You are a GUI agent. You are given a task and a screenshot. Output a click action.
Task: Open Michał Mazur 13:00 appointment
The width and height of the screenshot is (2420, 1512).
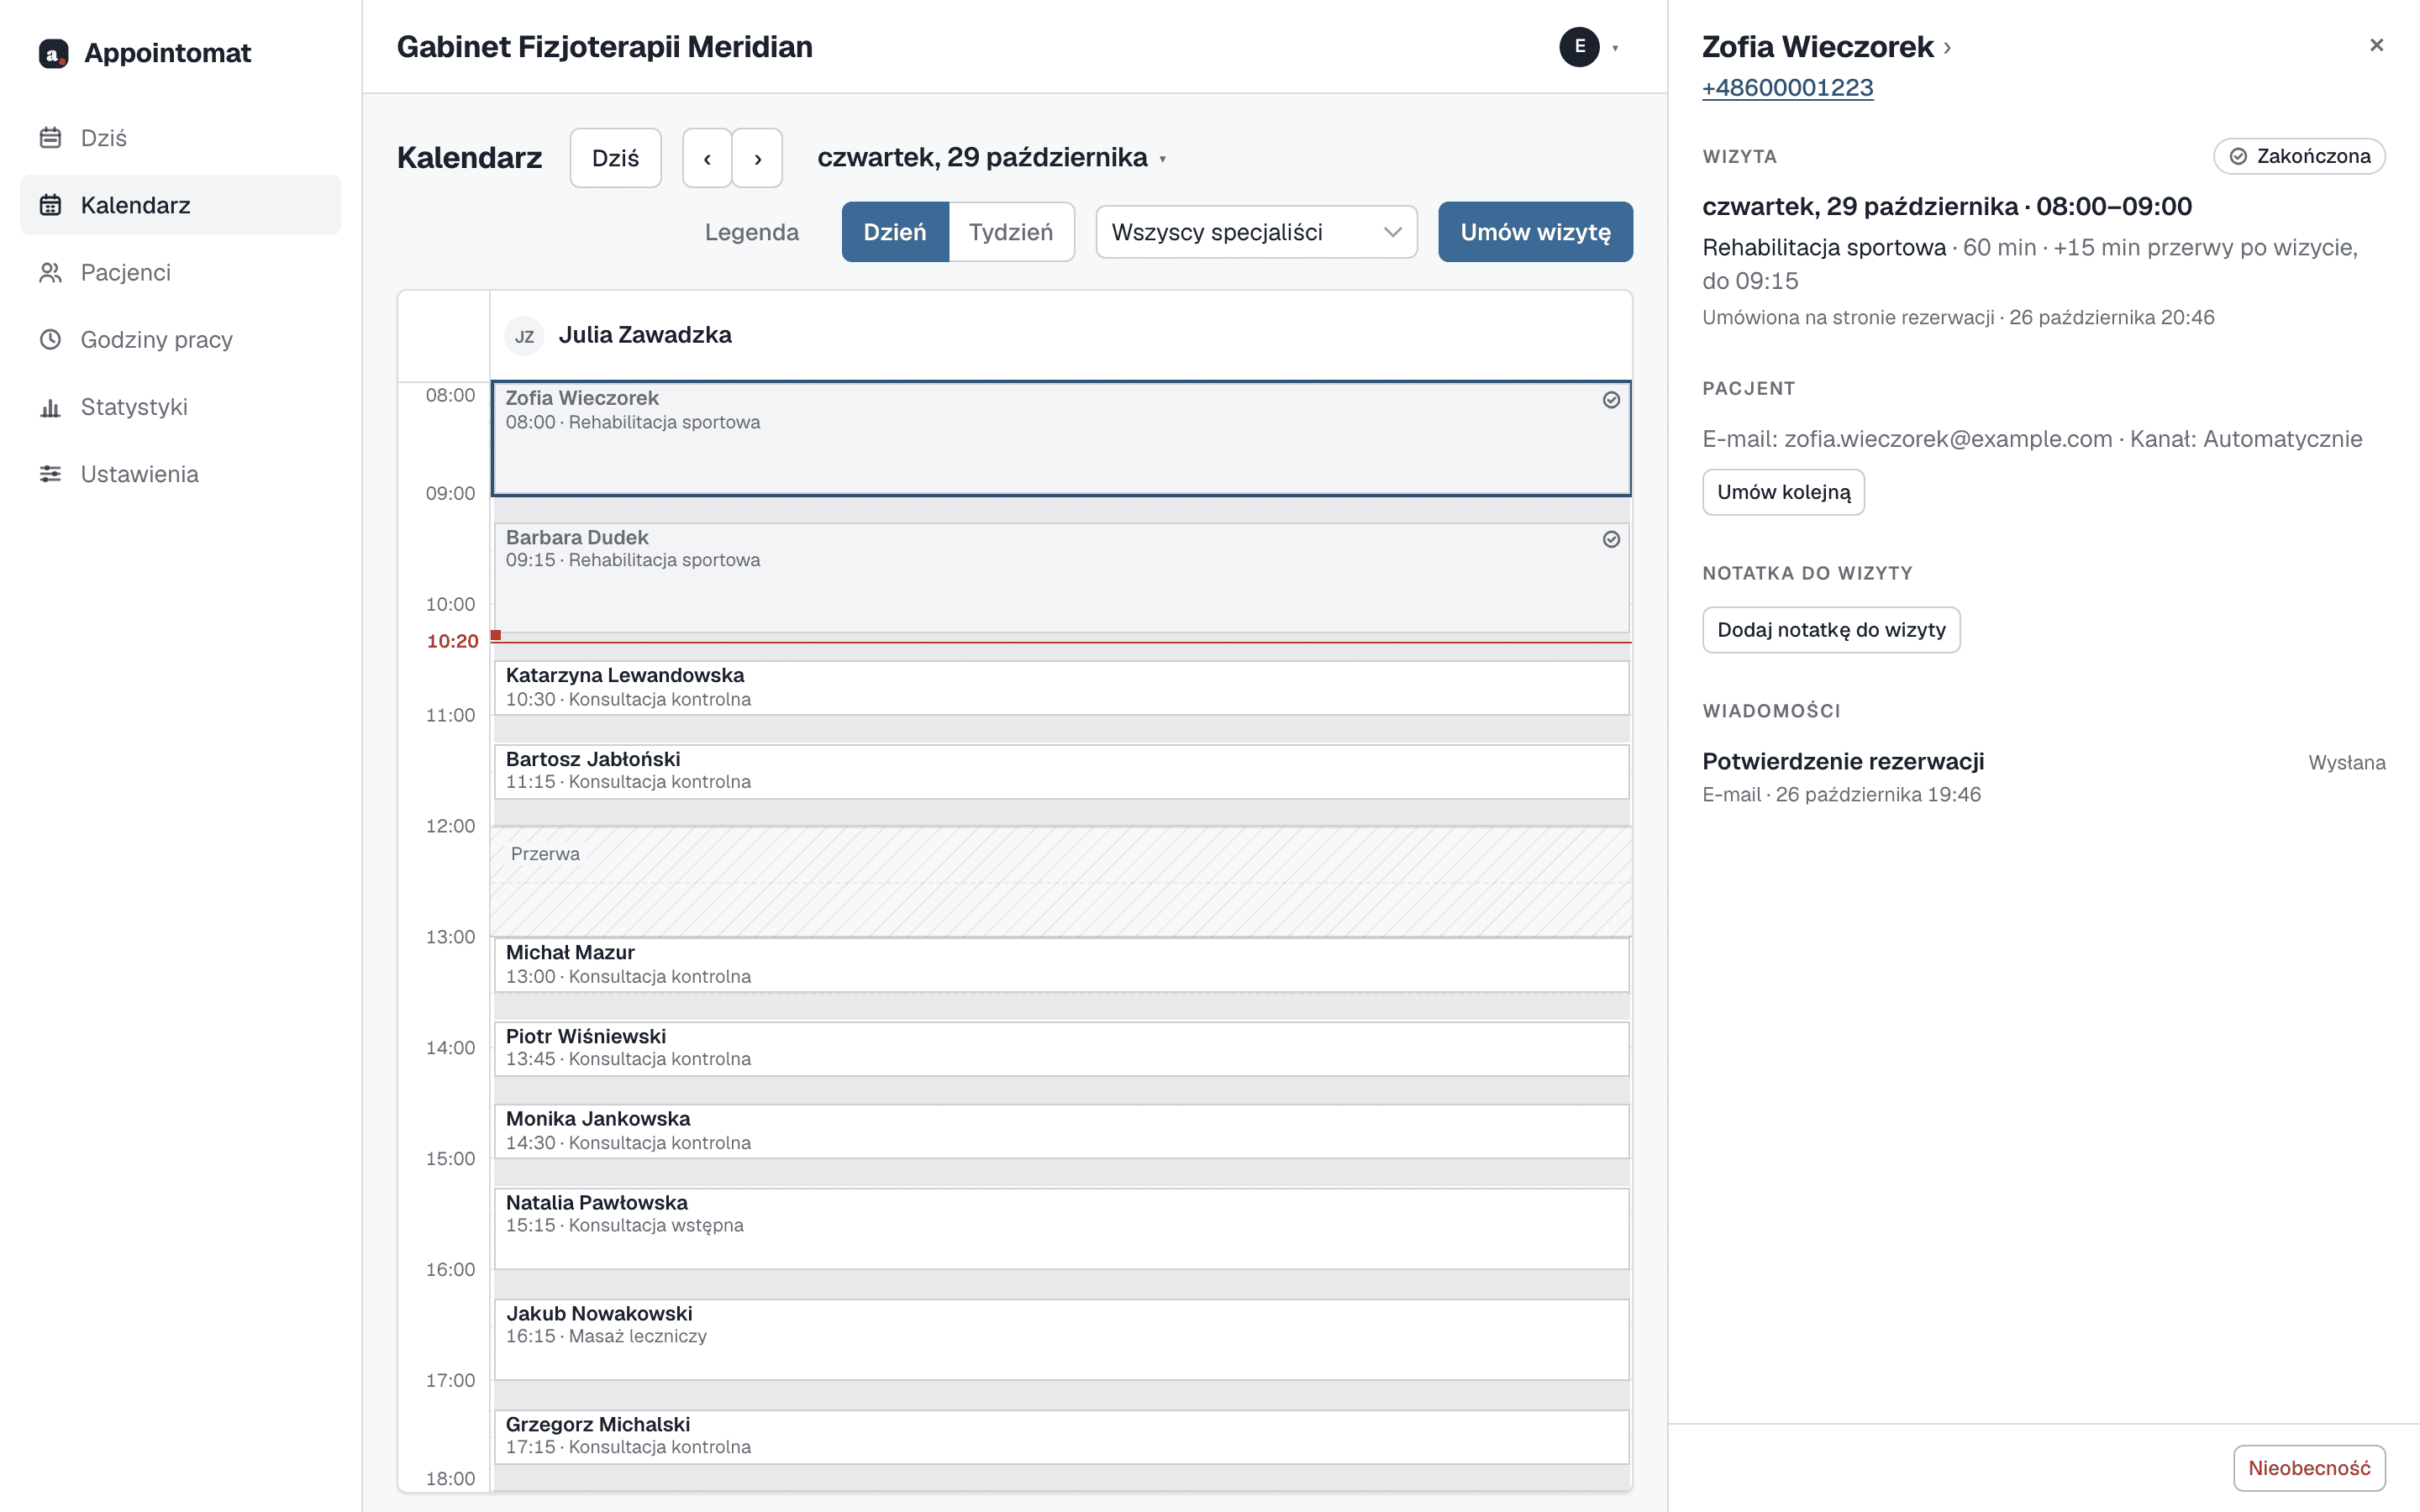coord(1061,965)
